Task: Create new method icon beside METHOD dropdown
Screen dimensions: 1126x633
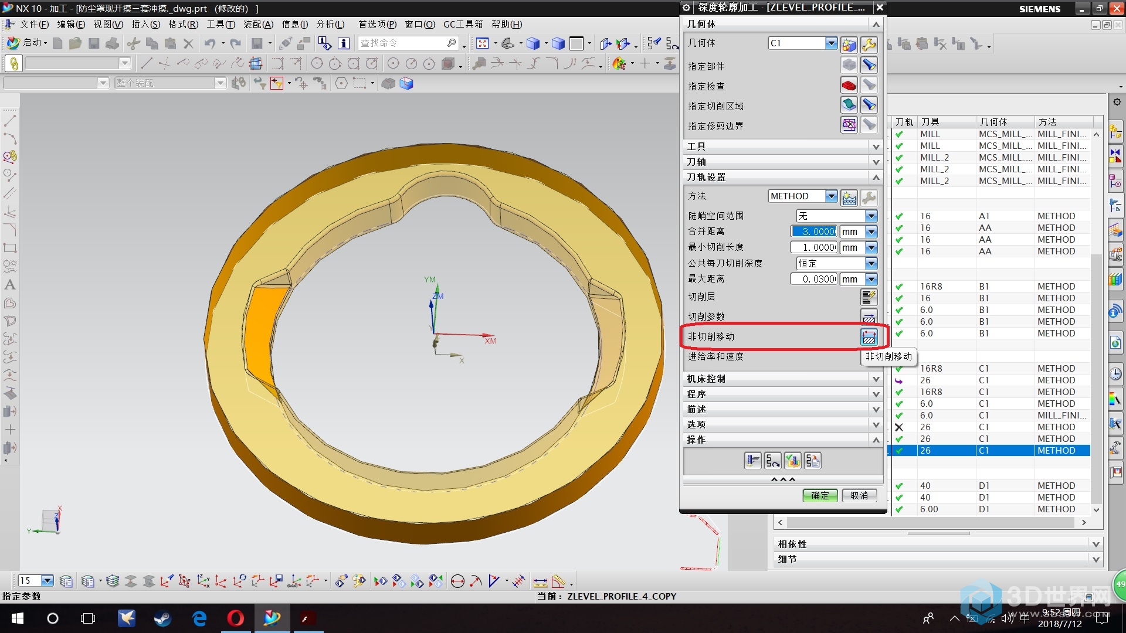Action: pyautogui.click(x=849, y=198)
